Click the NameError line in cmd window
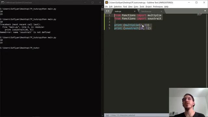 pos(25,32)
